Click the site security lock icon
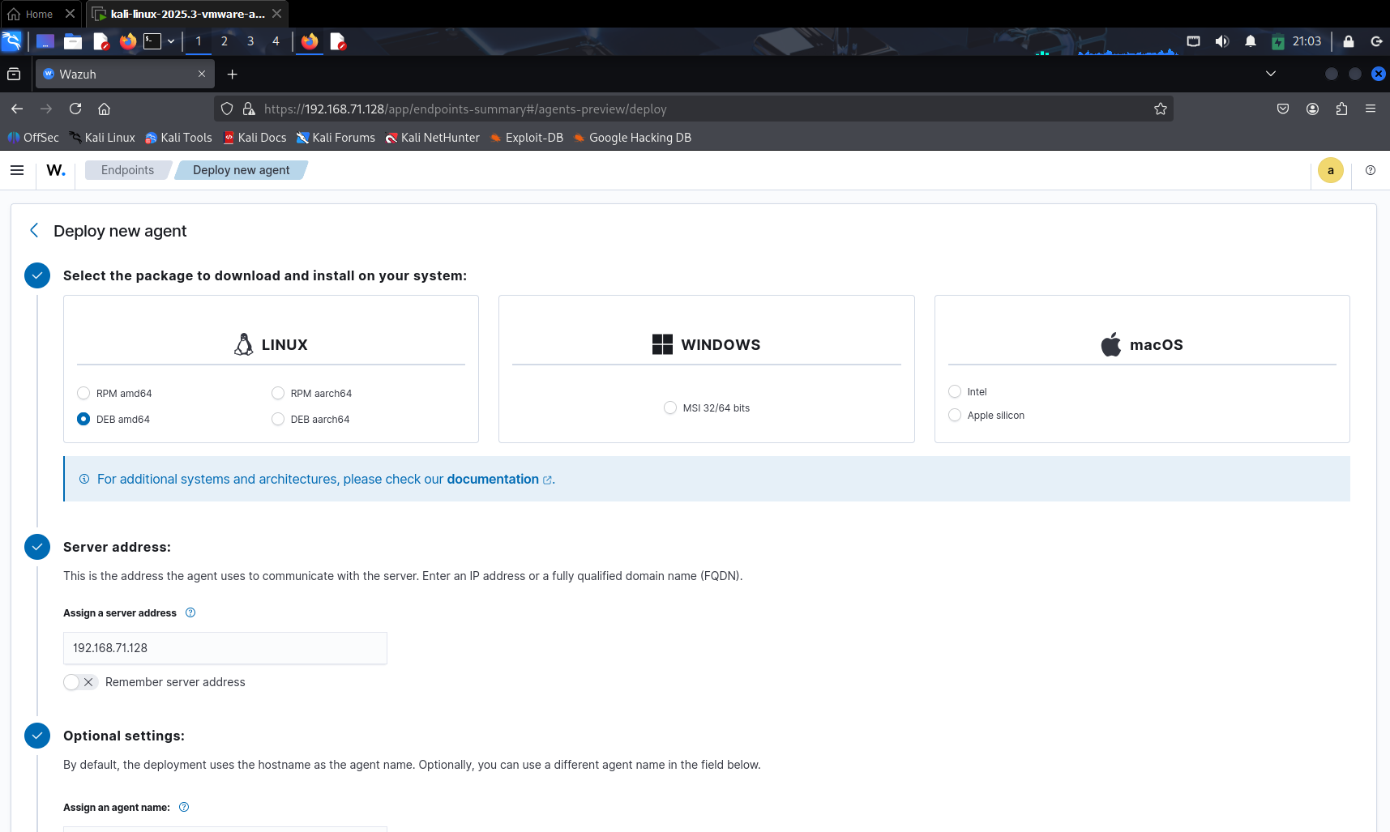The height and width of the screenshot is (832, 1390). pos(249,109)
